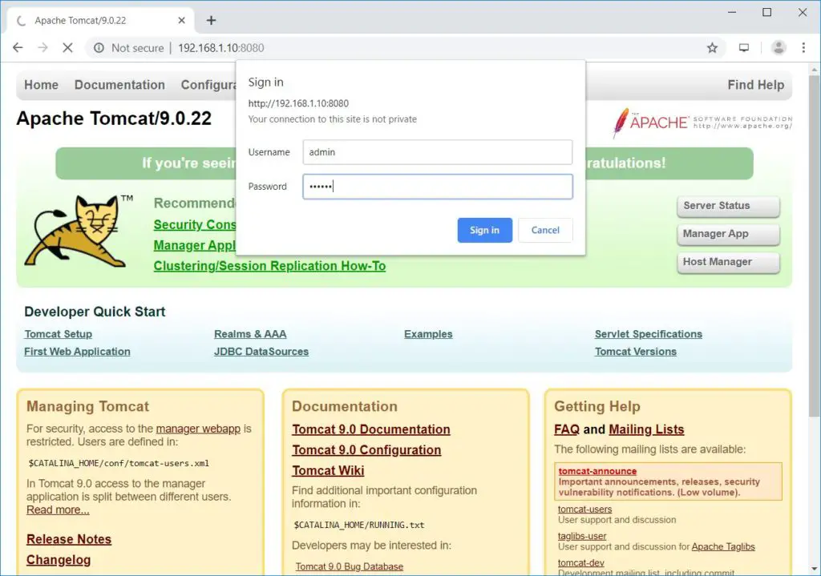Click the $CATALINA_HOME/conf/tomcat-users.xml text
Viewport: 821px width, 576px height.
click(119, 464)
